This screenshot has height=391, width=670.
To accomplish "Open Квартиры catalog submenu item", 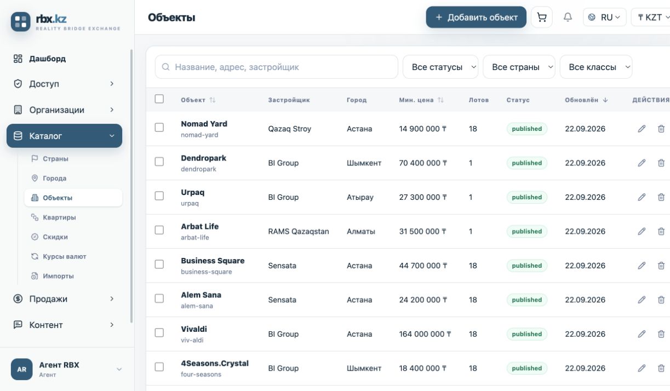I will click(73, 217).
